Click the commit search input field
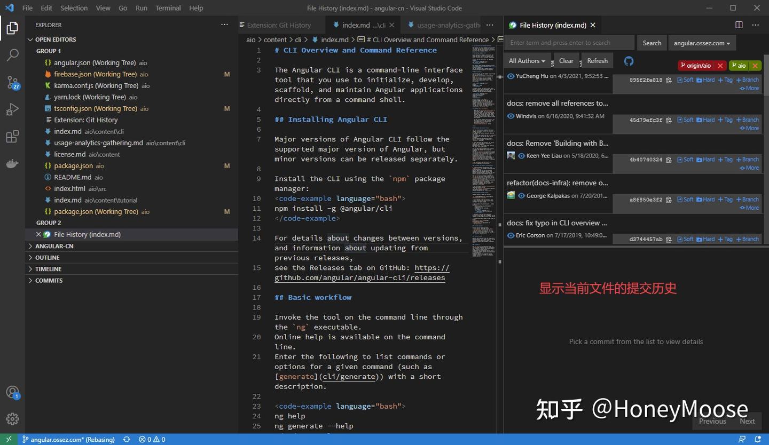The height and width of the screenshot is (445, 769). click(x=569, y=43)
